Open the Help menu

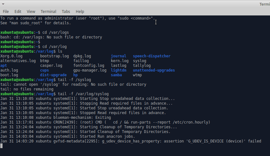(80, 11)
